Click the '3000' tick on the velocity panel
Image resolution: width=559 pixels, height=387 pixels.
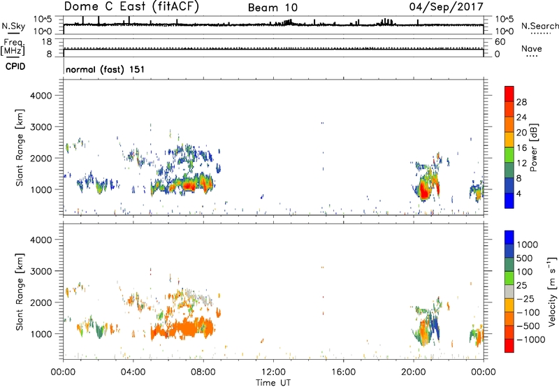pyautogui.click(x=41, y=271)
